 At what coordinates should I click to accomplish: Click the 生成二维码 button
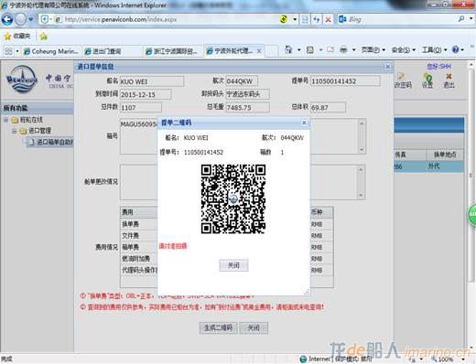218,328
